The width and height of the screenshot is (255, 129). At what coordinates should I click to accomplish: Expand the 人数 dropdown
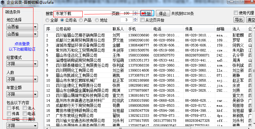[22, 79]
